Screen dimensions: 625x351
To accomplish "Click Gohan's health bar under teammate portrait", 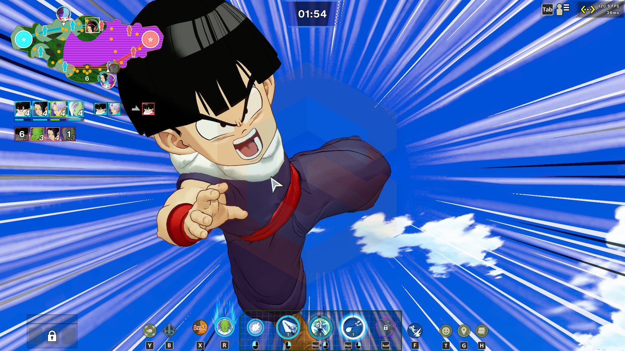I will [x=22, y=120].
